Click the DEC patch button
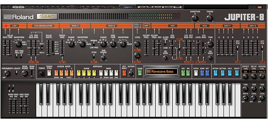The height and width of the screenshot is (123, 268). click(183, 73)
